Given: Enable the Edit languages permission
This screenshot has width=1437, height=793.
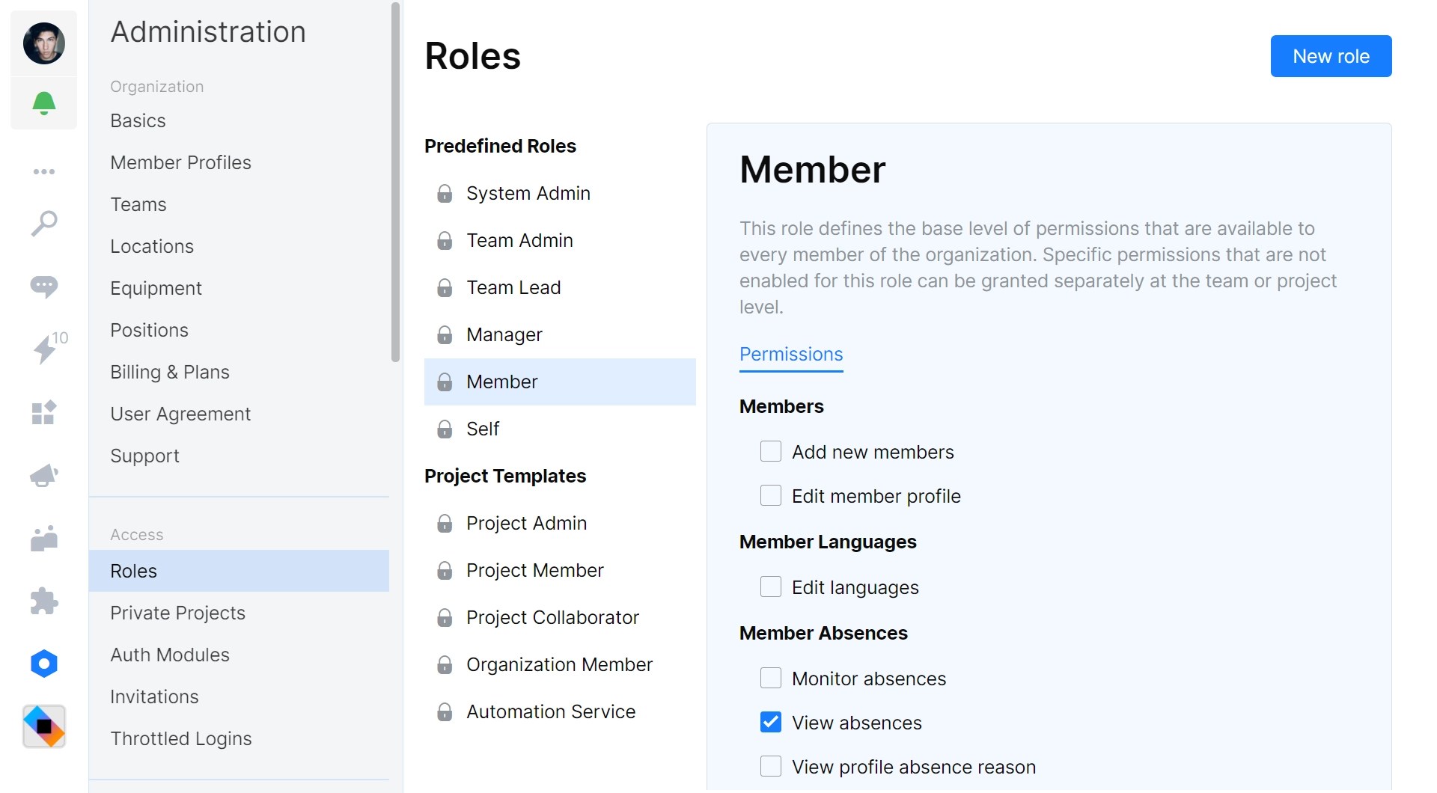Looking at the screenshot, I should click(x=770, y=587).
